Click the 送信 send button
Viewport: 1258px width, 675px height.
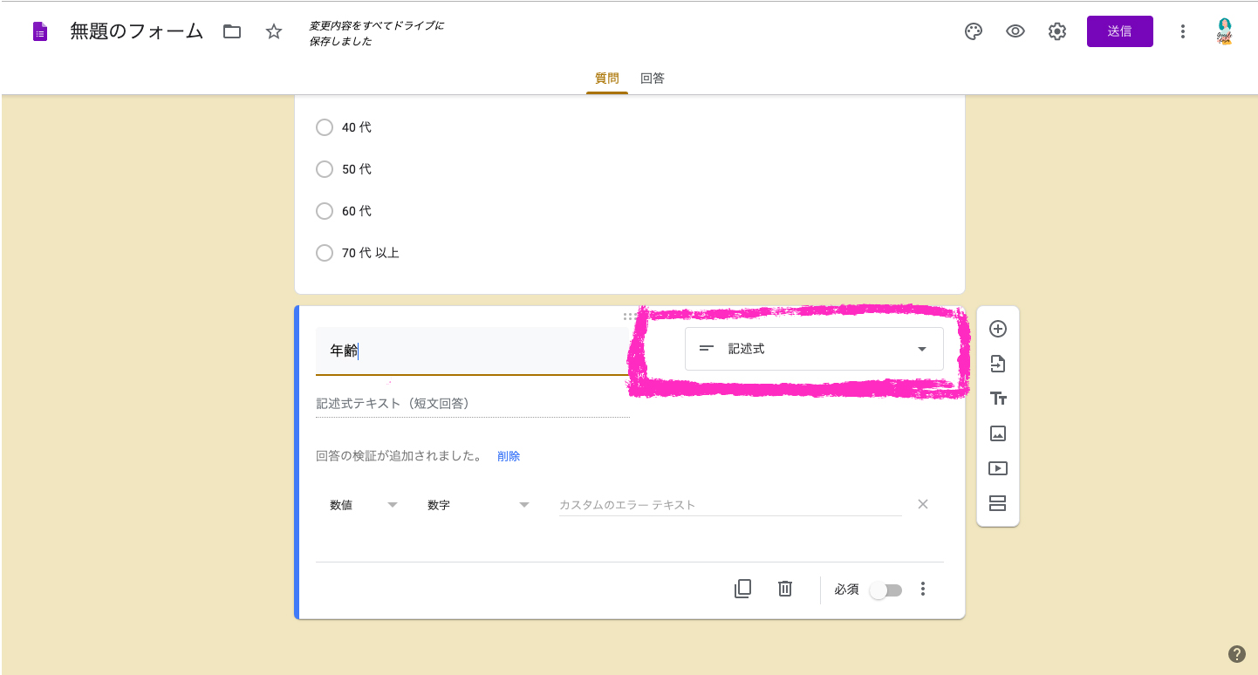tap(1120, 31)
